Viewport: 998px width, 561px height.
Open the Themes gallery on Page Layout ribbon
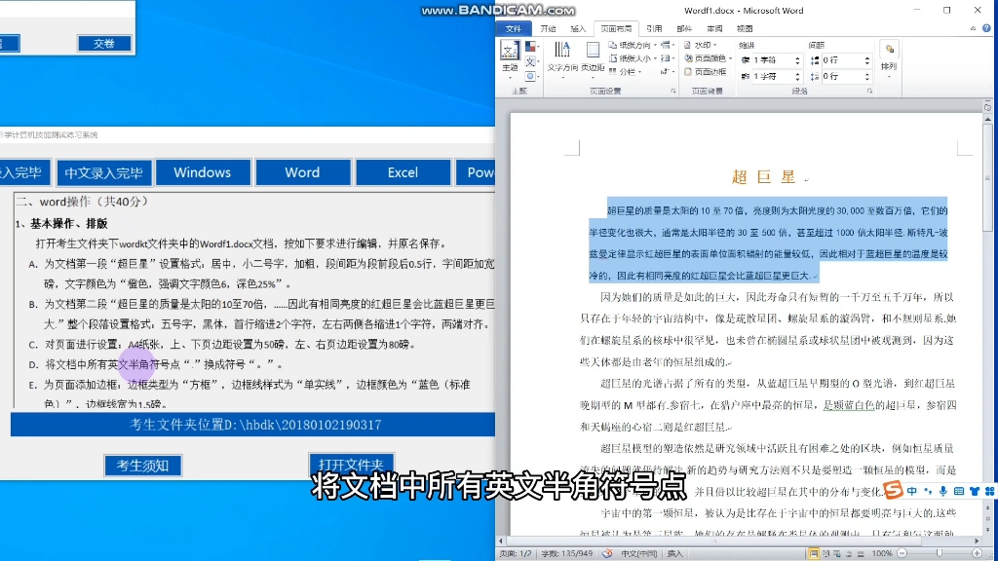tap(510, 54)
